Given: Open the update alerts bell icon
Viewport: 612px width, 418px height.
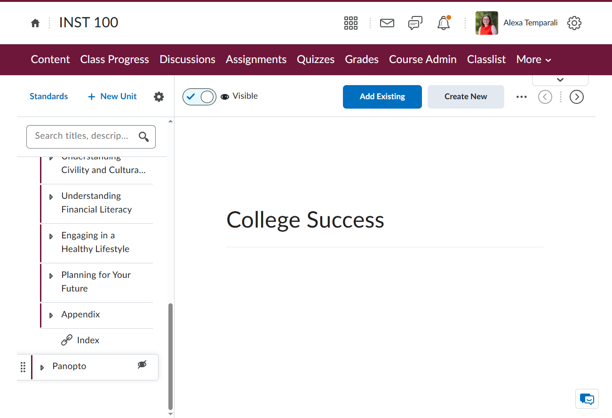Looking at the screenshot, I should [x=444, y=23].
